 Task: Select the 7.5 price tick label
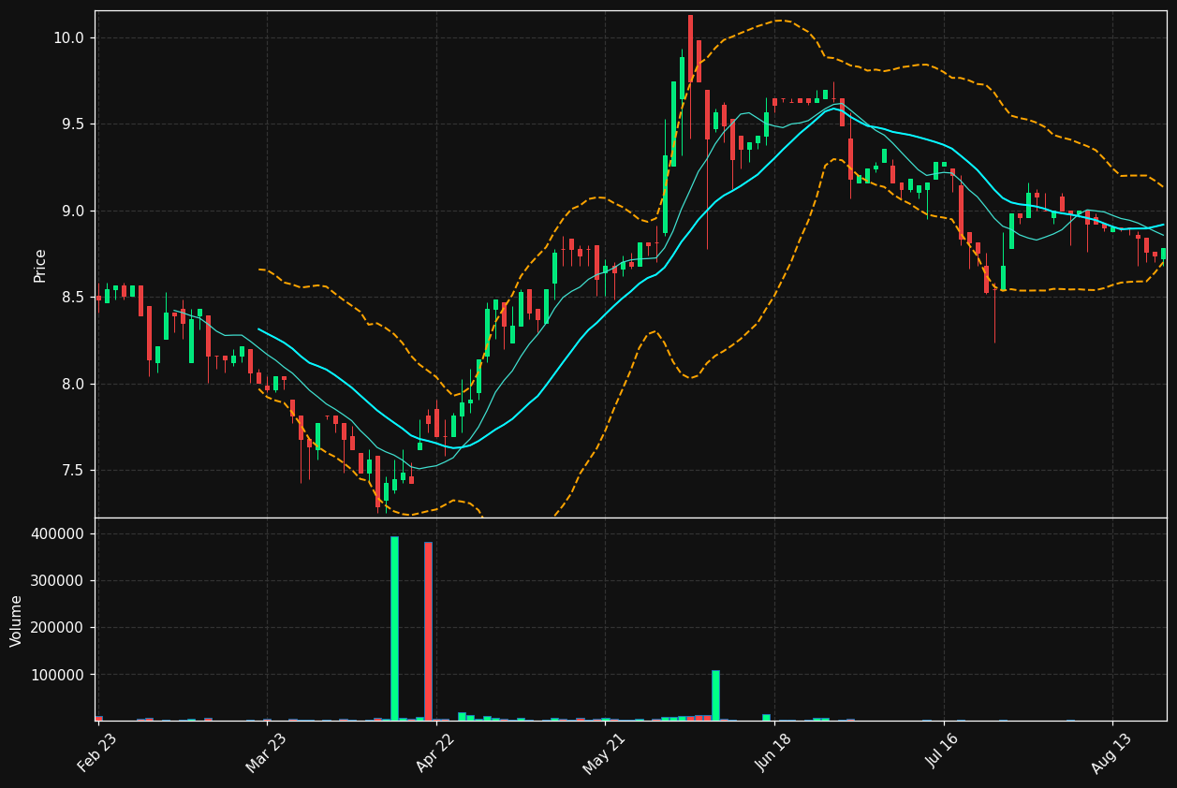73,471
